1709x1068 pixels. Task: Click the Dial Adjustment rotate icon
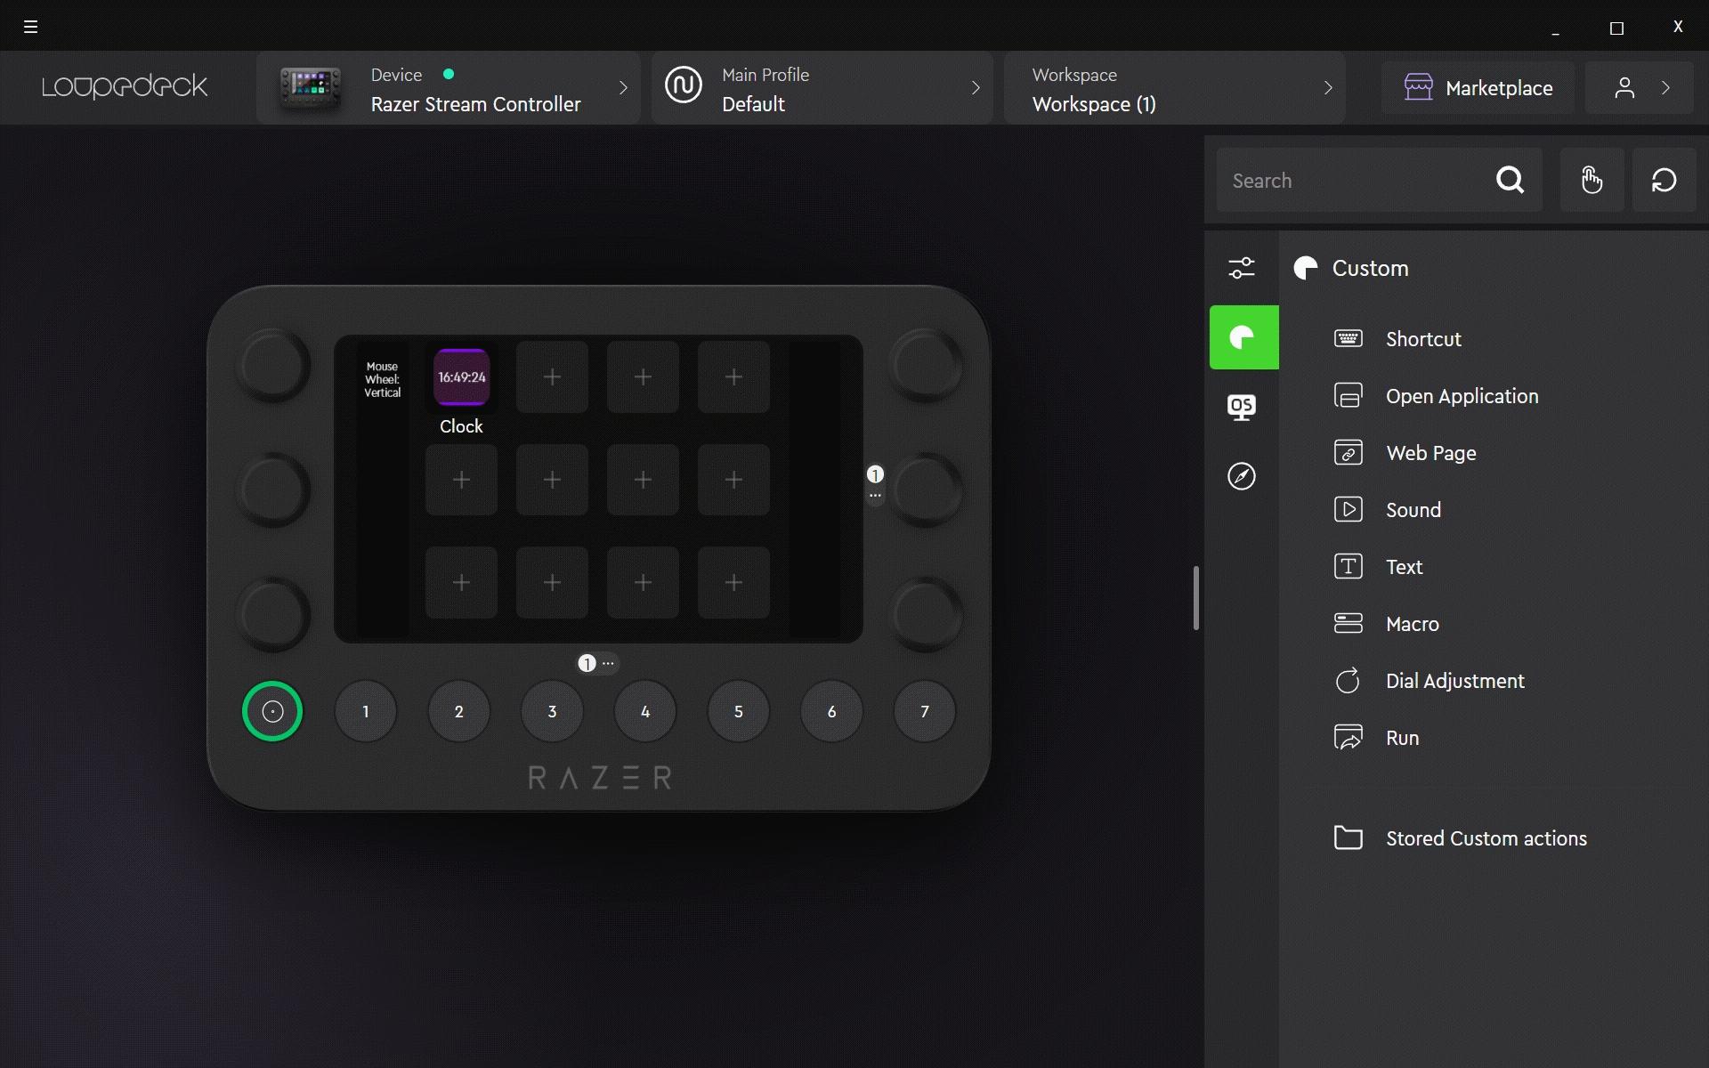point(1348,680)
